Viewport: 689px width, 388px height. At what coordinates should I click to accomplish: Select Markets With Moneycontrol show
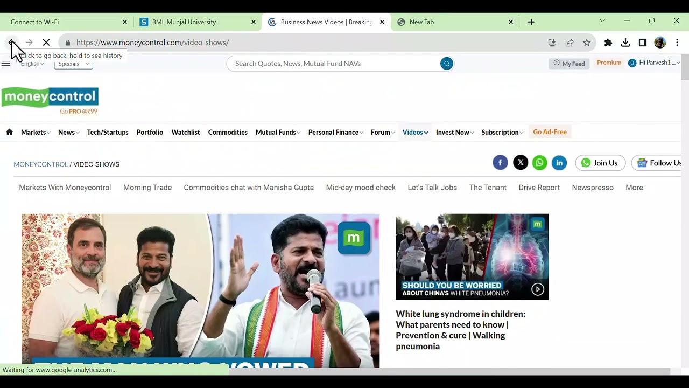point(65,188)
